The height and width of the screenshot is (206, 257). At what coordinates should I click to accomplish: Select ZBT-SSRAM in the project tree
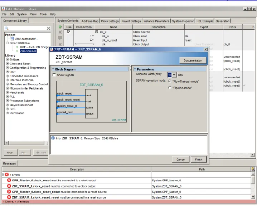tap(28, 51)
